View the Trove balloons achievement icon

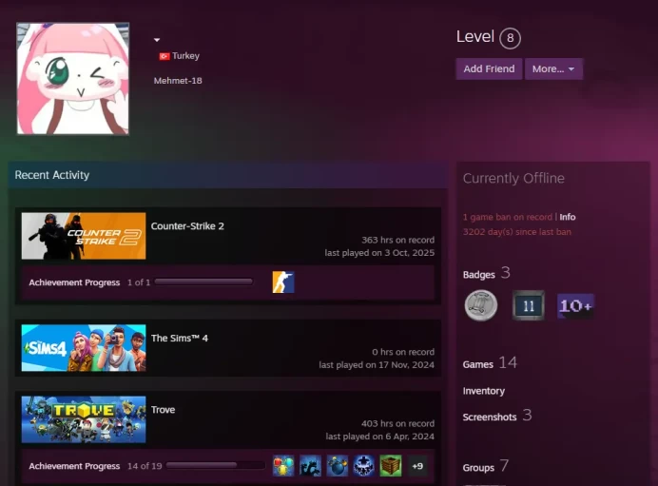[x=283, y=466]
